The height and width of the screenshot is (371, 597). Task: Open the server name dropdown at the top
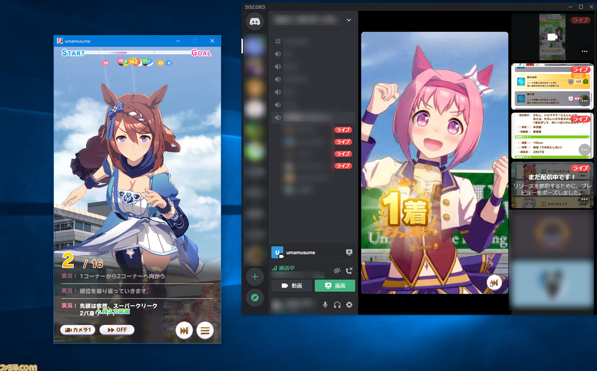coord(348,20)
